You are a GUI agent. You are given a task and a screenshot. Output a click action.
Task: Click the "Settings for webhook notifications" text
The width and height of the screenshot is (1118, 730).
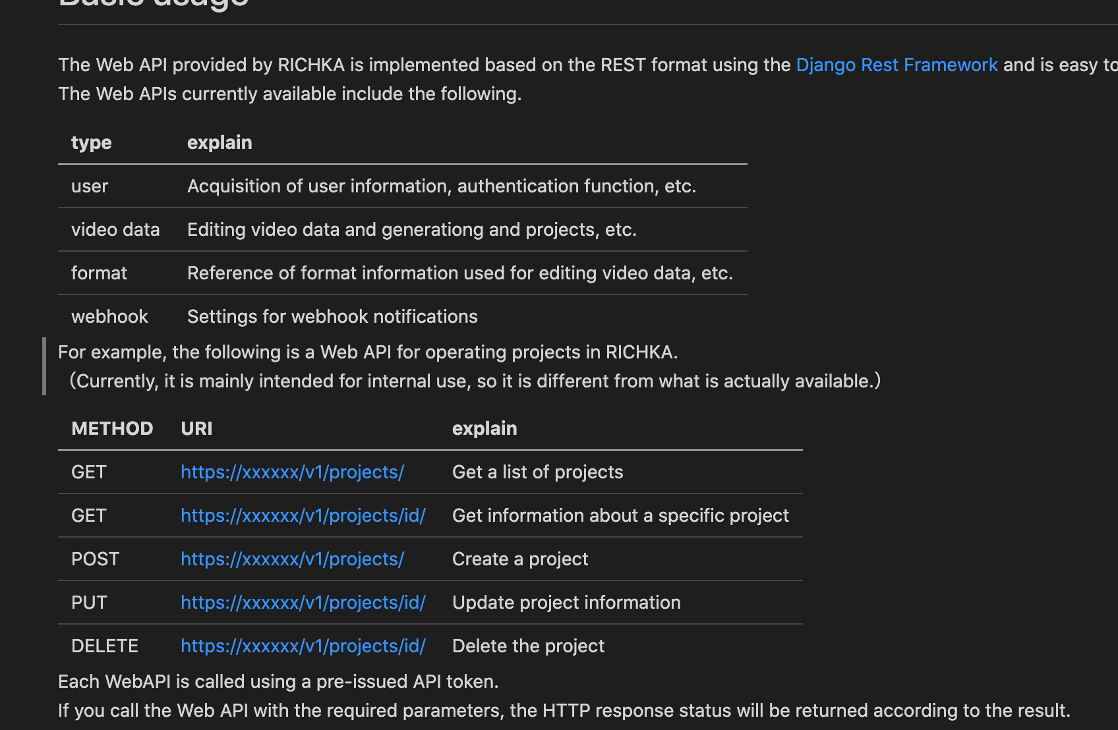click(332, 316)
